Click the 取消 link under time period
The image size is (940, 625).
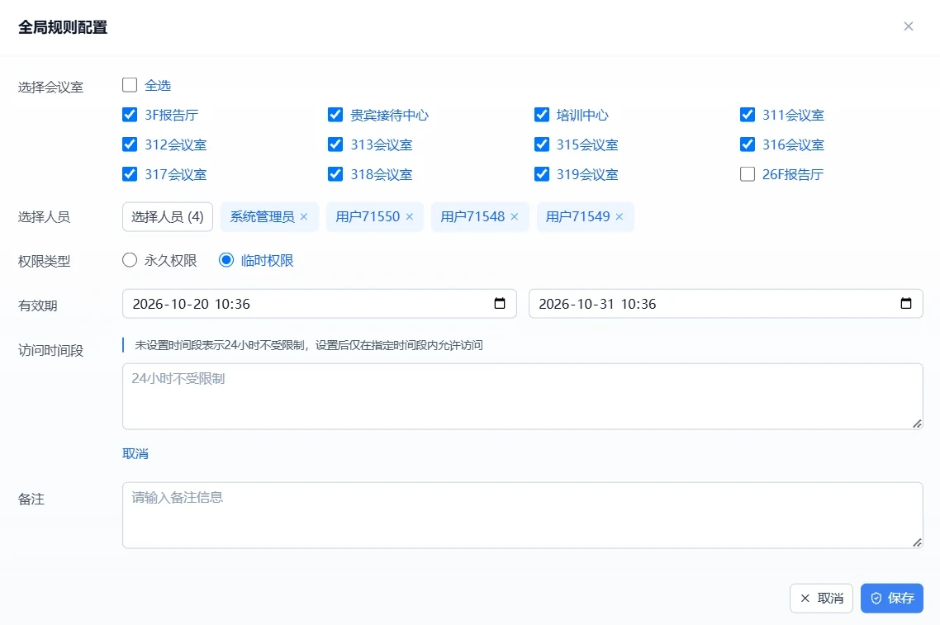pyautogui.click(x=135, y=453)
